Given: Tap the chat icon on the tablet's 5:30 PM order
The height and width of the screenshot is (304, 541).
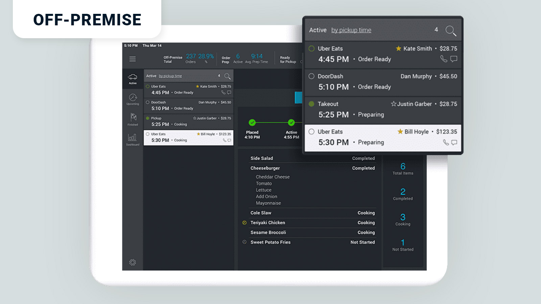Looking at the screenshot, I should [229, 140].
